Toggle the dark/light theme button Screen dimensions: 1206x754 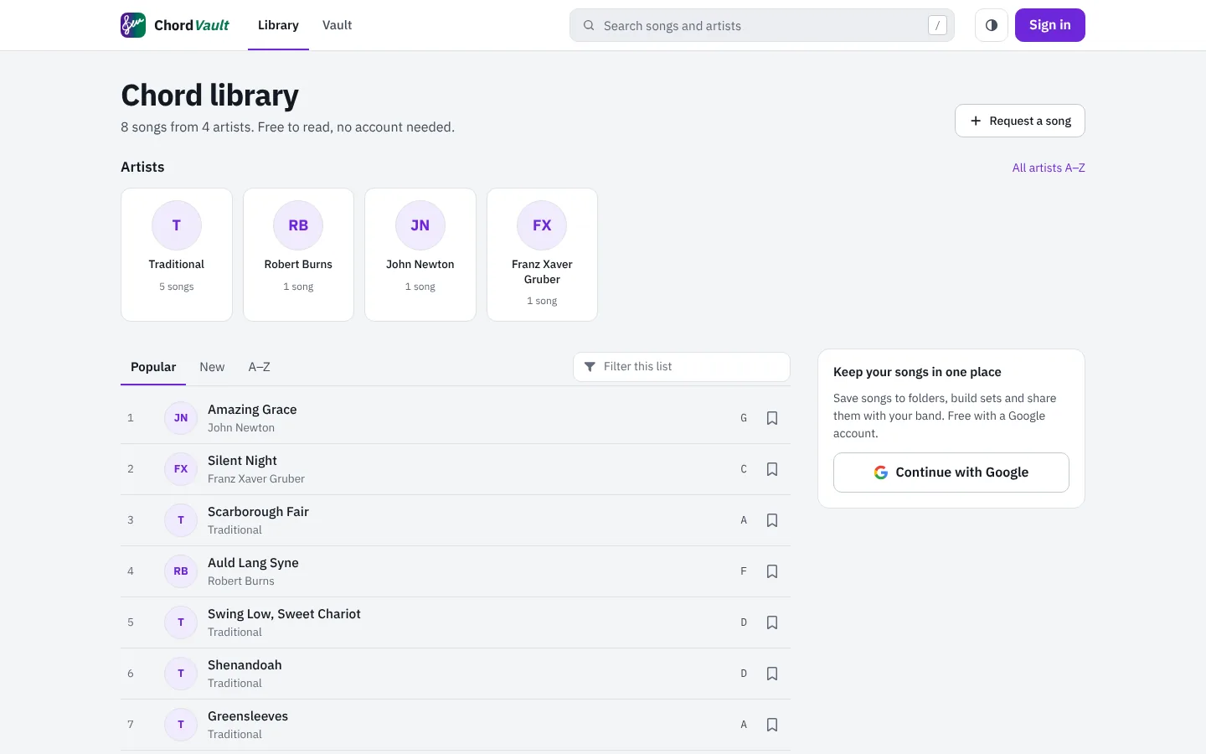(992, 25)
